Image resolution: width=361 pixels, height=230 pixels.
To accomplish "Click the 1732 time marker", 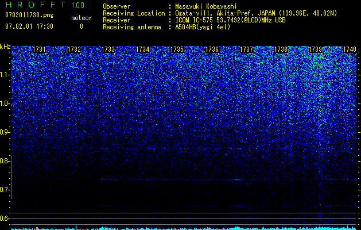I will [75, 49].
